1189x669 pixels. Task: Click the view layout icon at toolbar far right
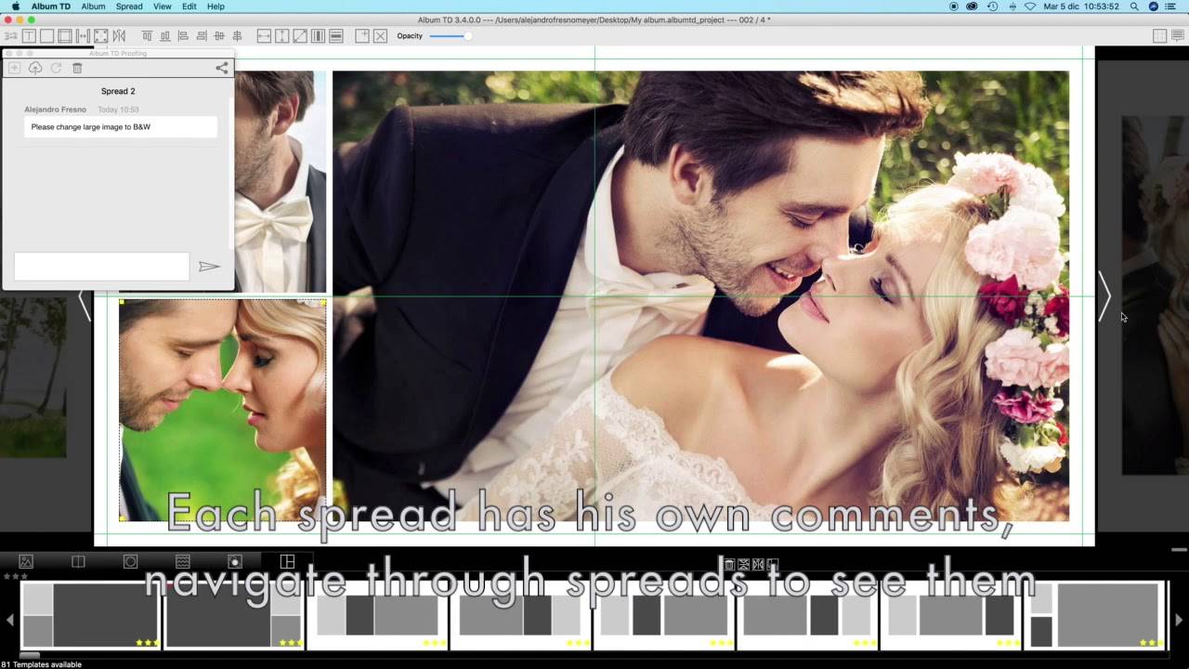click(1159, 36)
